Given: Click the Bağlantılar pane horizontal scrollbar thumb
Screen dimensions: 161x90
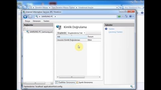Looking at the screenshot, I should click(35, 83).
